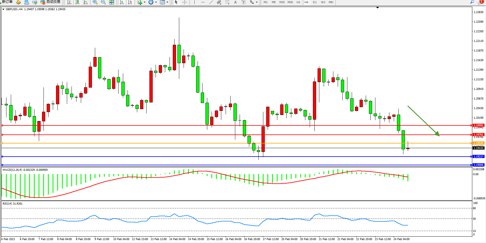Click the Zoom Out magnifier icon

(x=103, y=2)
